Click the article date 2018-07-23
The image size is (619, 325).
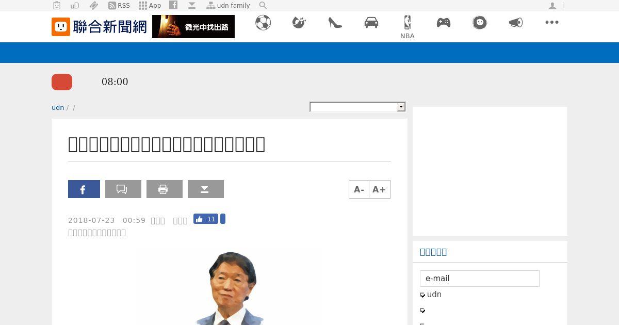tap(91, 220)
